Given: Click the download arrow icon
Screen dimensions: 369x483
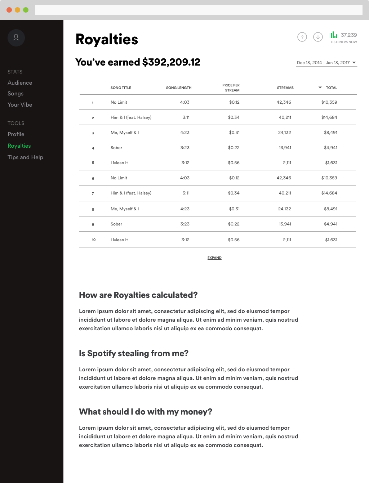Looking at the screenshot, I should click(x=318, y=37).
